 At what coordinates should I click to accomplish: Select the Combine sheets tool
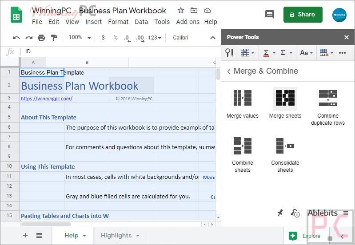(x=243, y=155)
